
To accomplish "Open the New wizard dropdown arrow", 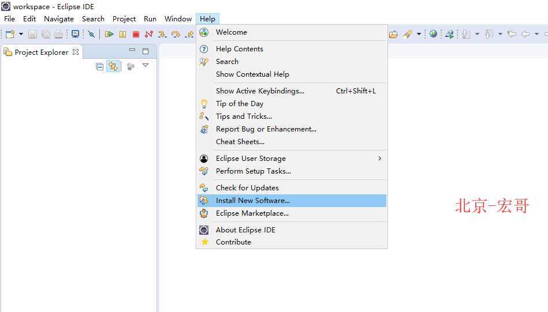I will (21, 34).
